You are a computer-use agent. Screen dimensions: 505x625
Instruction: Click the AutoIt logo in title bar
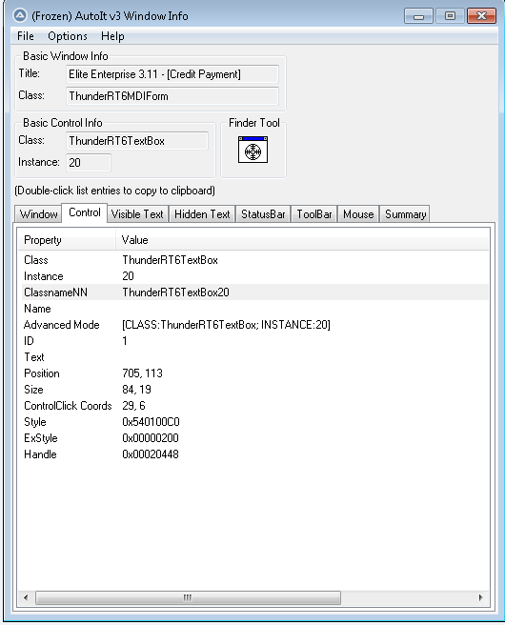click(19, 15)
